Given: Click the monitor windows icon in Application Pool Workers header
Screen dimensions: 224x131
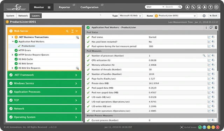Looking at the screenshot, I should [x=211, y=27].
